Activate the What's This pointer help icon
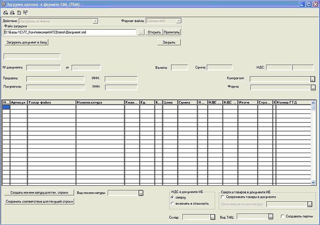 coord(26,12)
